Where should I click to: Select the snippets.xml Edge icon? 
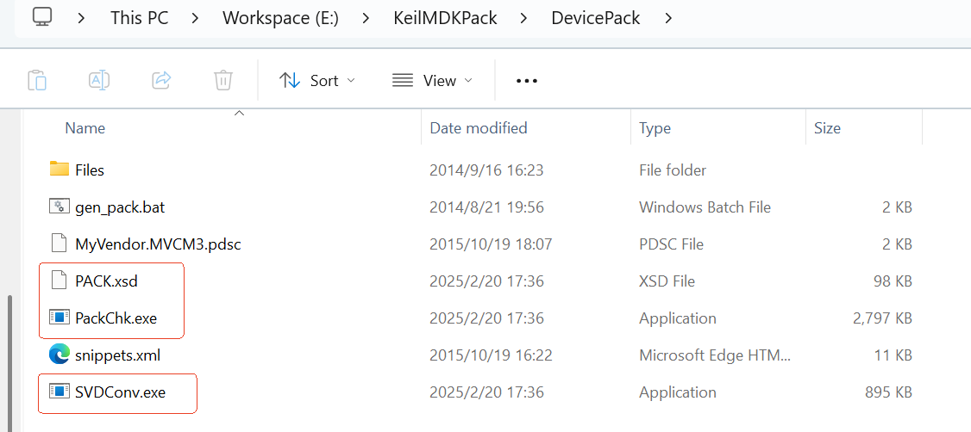tap(59, 355)
